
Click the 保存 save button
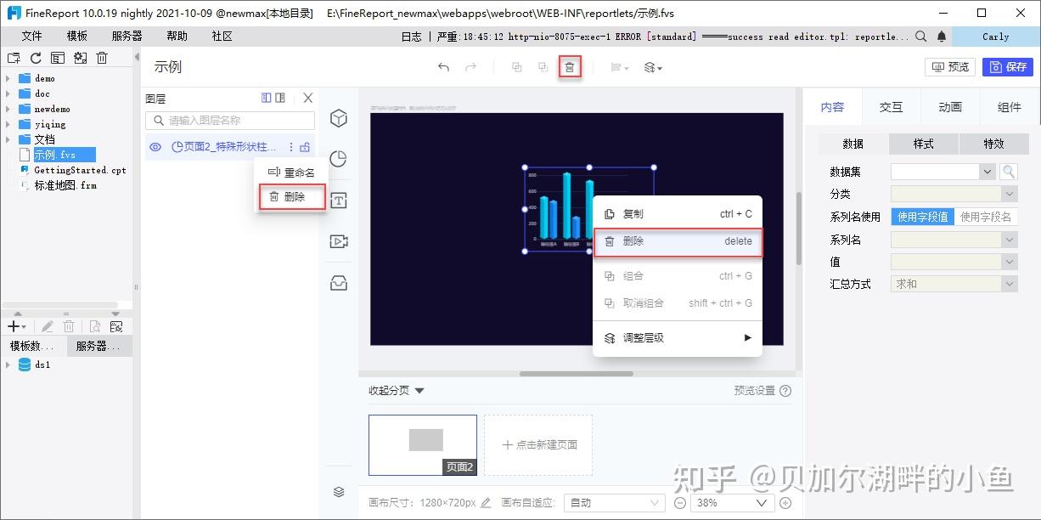[1007, 66]
